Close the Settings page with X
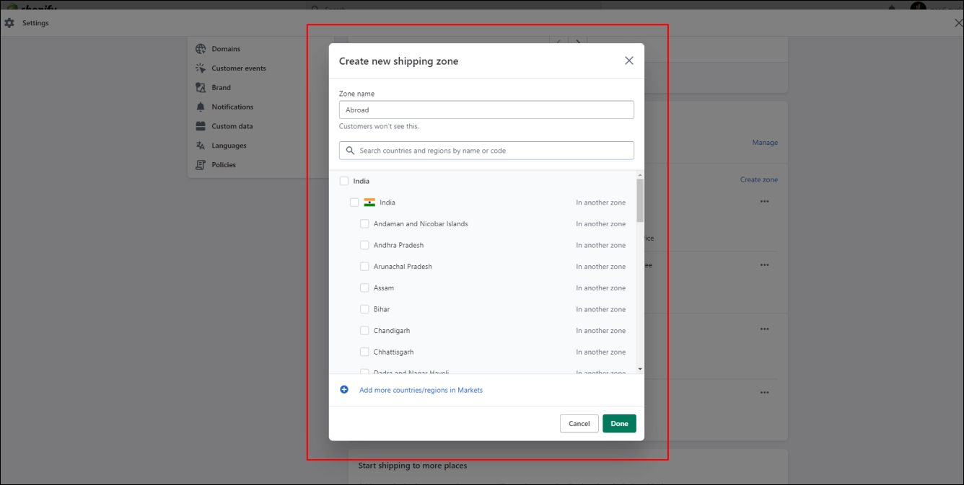 click(x=958, y=23)
